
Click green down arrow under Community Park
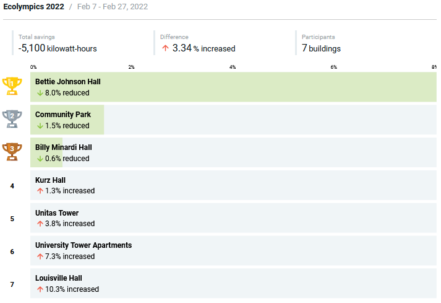click(40, 126)
